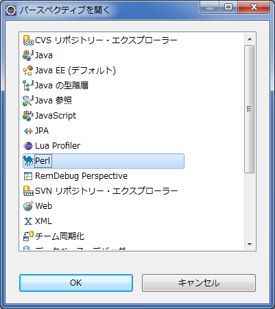Select the Java type hierarchy icon

pyautogui.click(x=28, y=86)
